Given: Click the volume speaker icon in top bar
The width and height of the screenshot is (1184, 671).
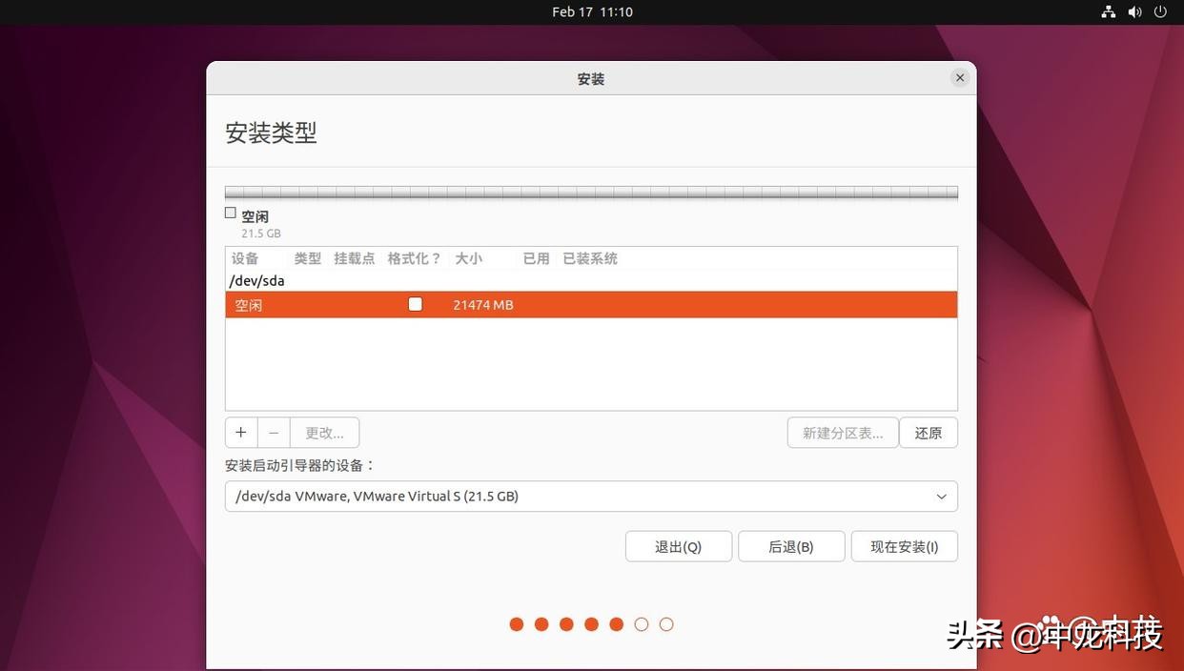Looking at the screenshot, I should click(x=1133, y=10).
